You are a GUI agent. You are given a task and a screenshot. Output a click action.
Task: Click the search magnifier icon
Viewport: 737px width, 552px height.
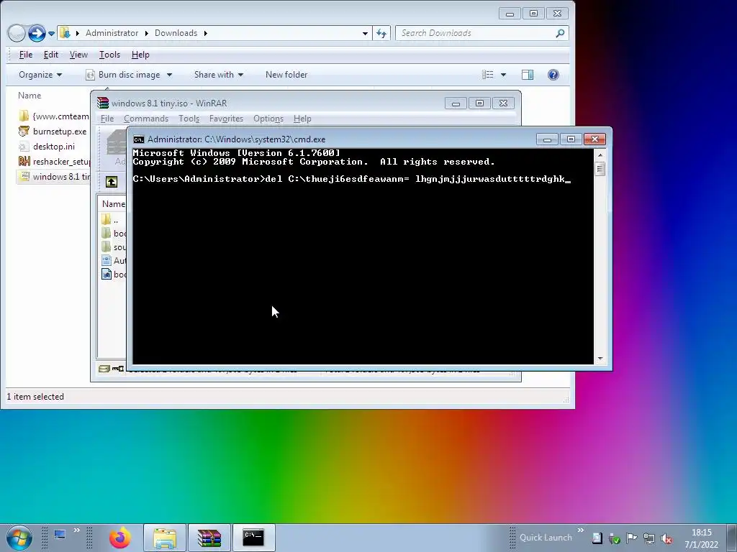tap(560, 33)
